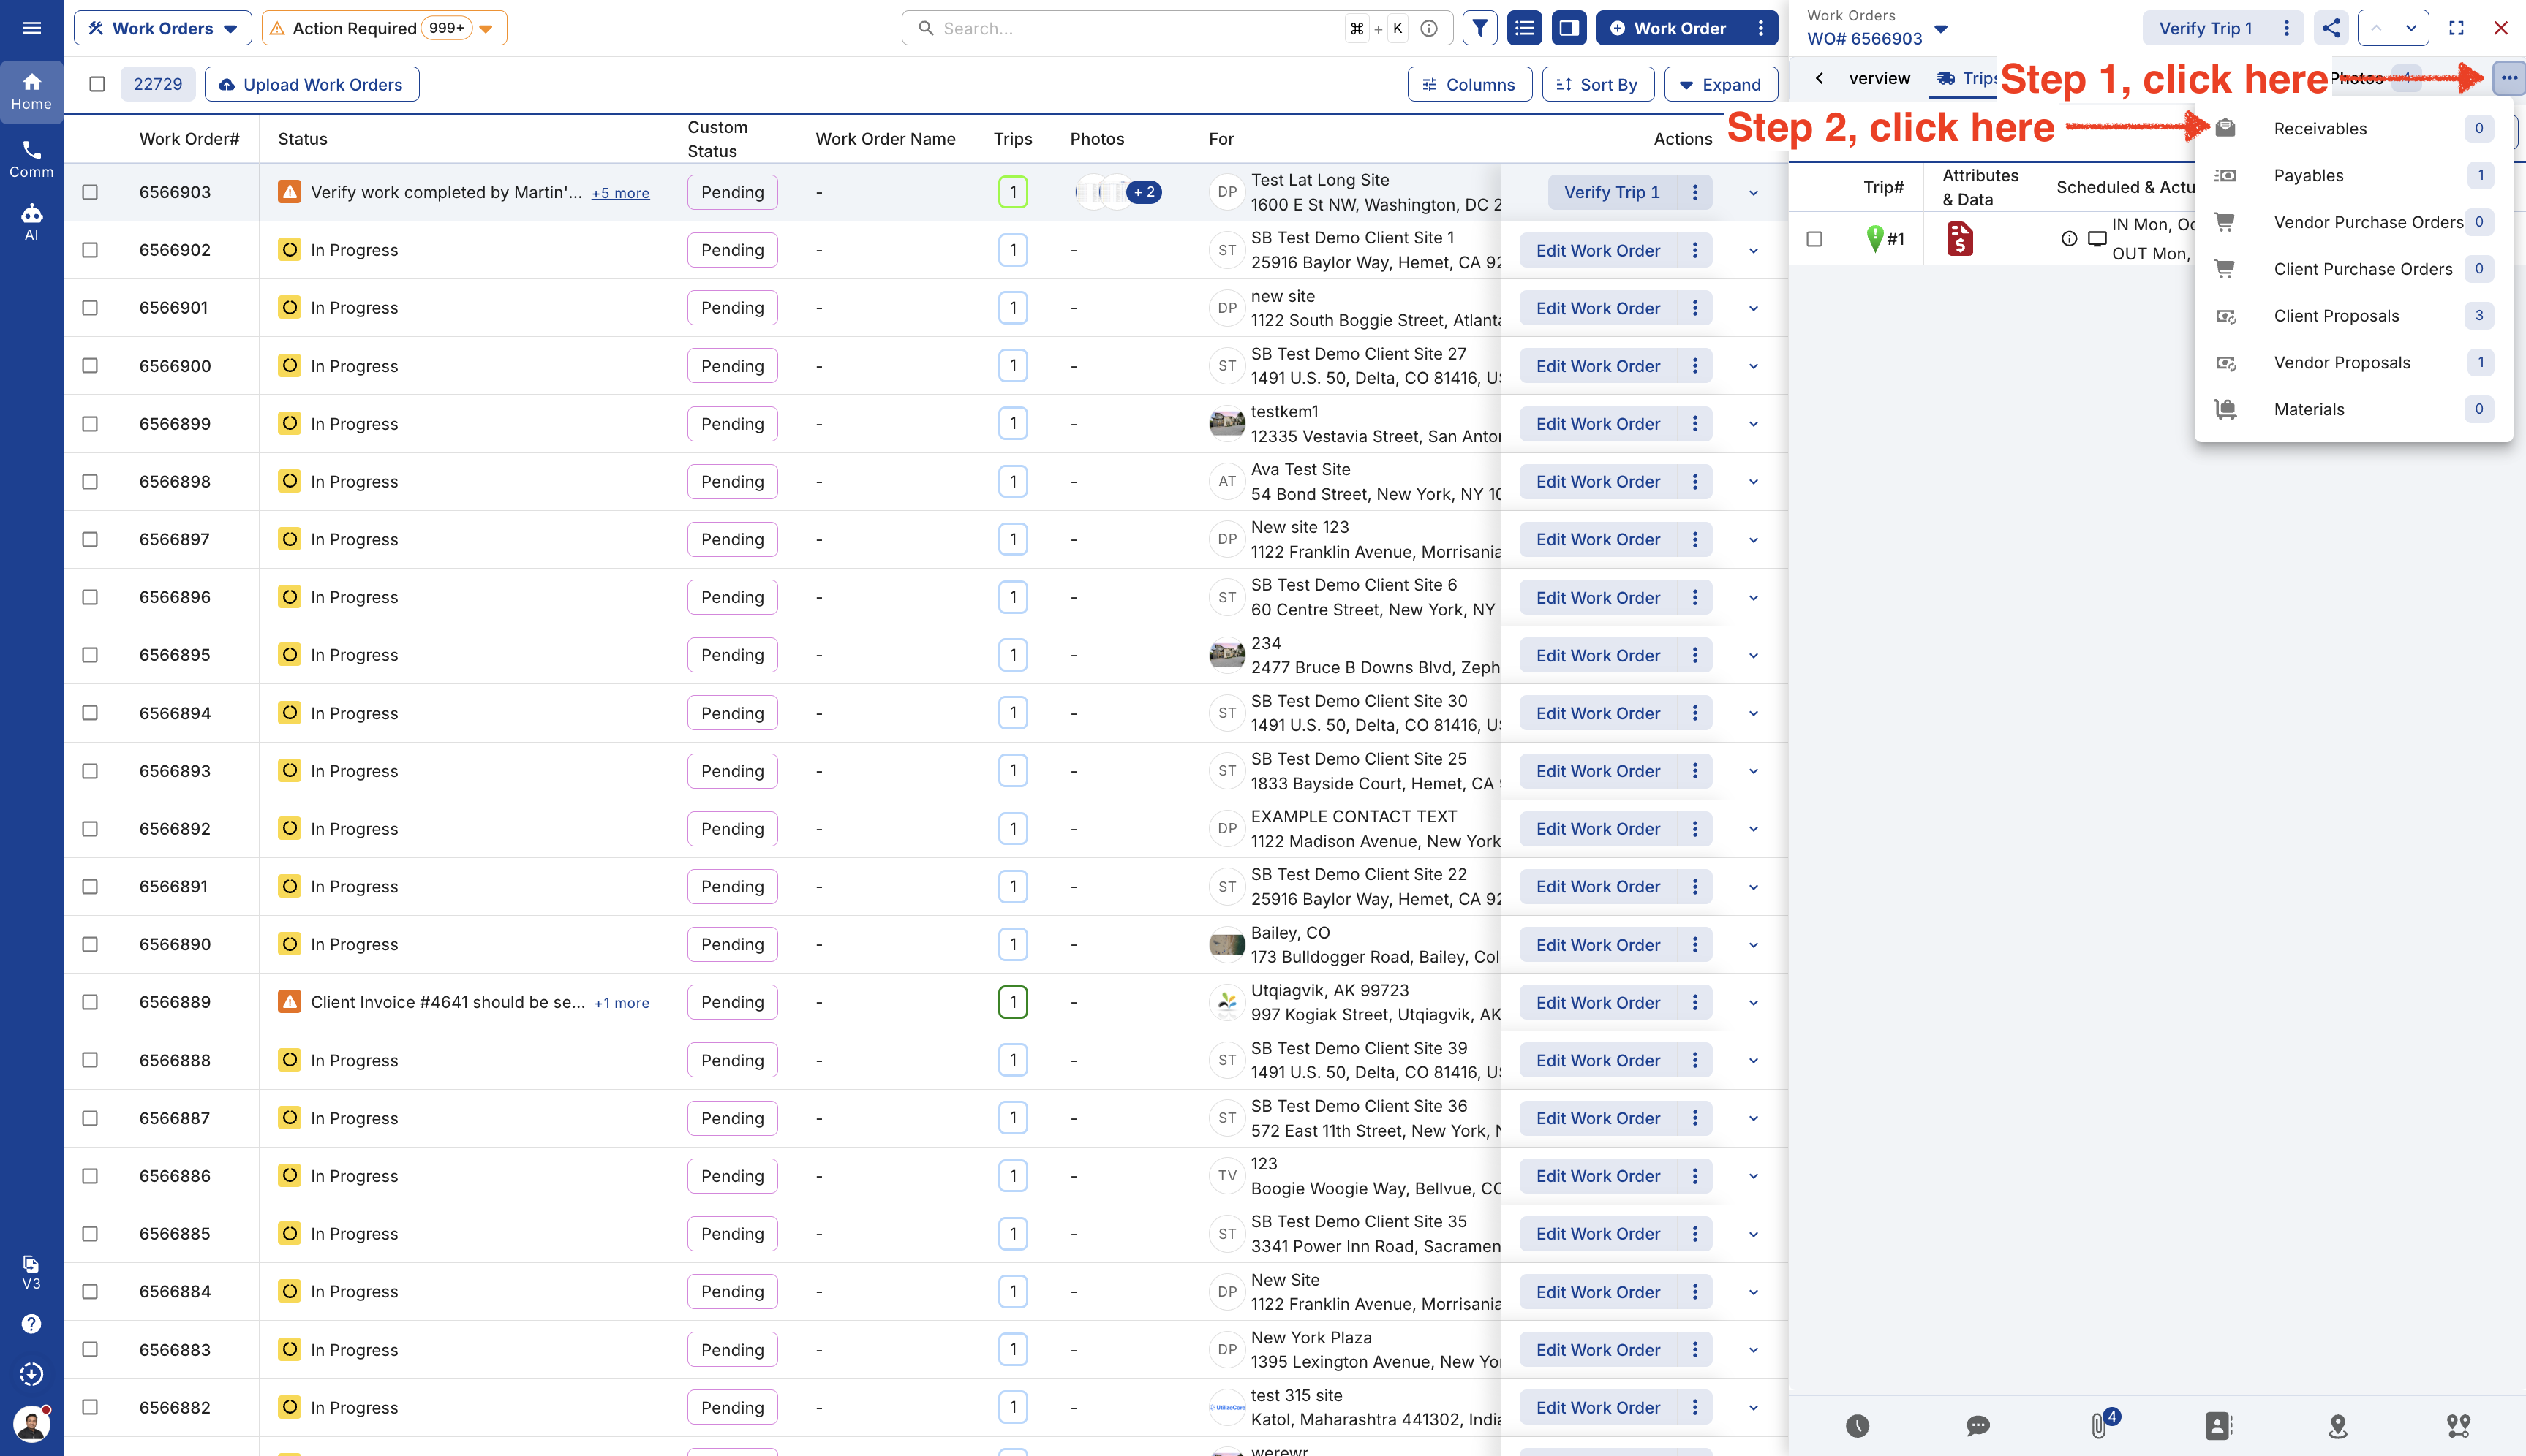Expand row for work order 6566890
The width and height of the screenshot is (2526, 1456).
[1753, 945]
